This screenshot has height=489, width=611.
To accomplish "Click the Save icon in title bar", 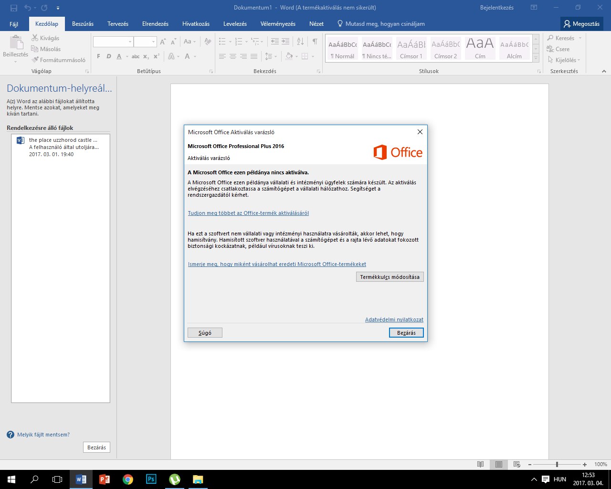I will [x=13, y=8].
